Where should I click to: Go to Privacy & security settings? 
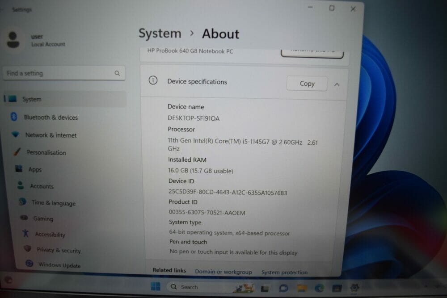pos(59,250)
